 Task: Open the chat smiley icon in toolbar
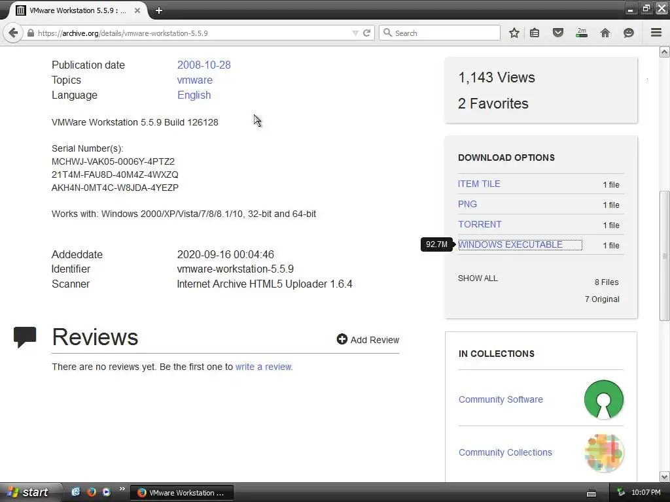[629, 33]
